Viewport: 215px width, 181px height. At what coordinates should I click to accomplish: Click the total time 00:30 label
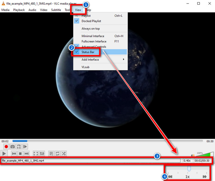coord(210,141)
